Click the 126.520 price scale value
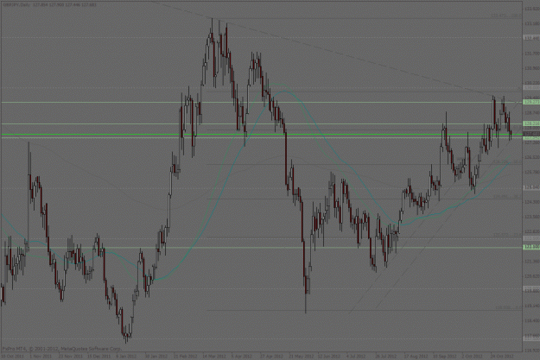Viewport: 540px width, 360px height. point(531,157)
